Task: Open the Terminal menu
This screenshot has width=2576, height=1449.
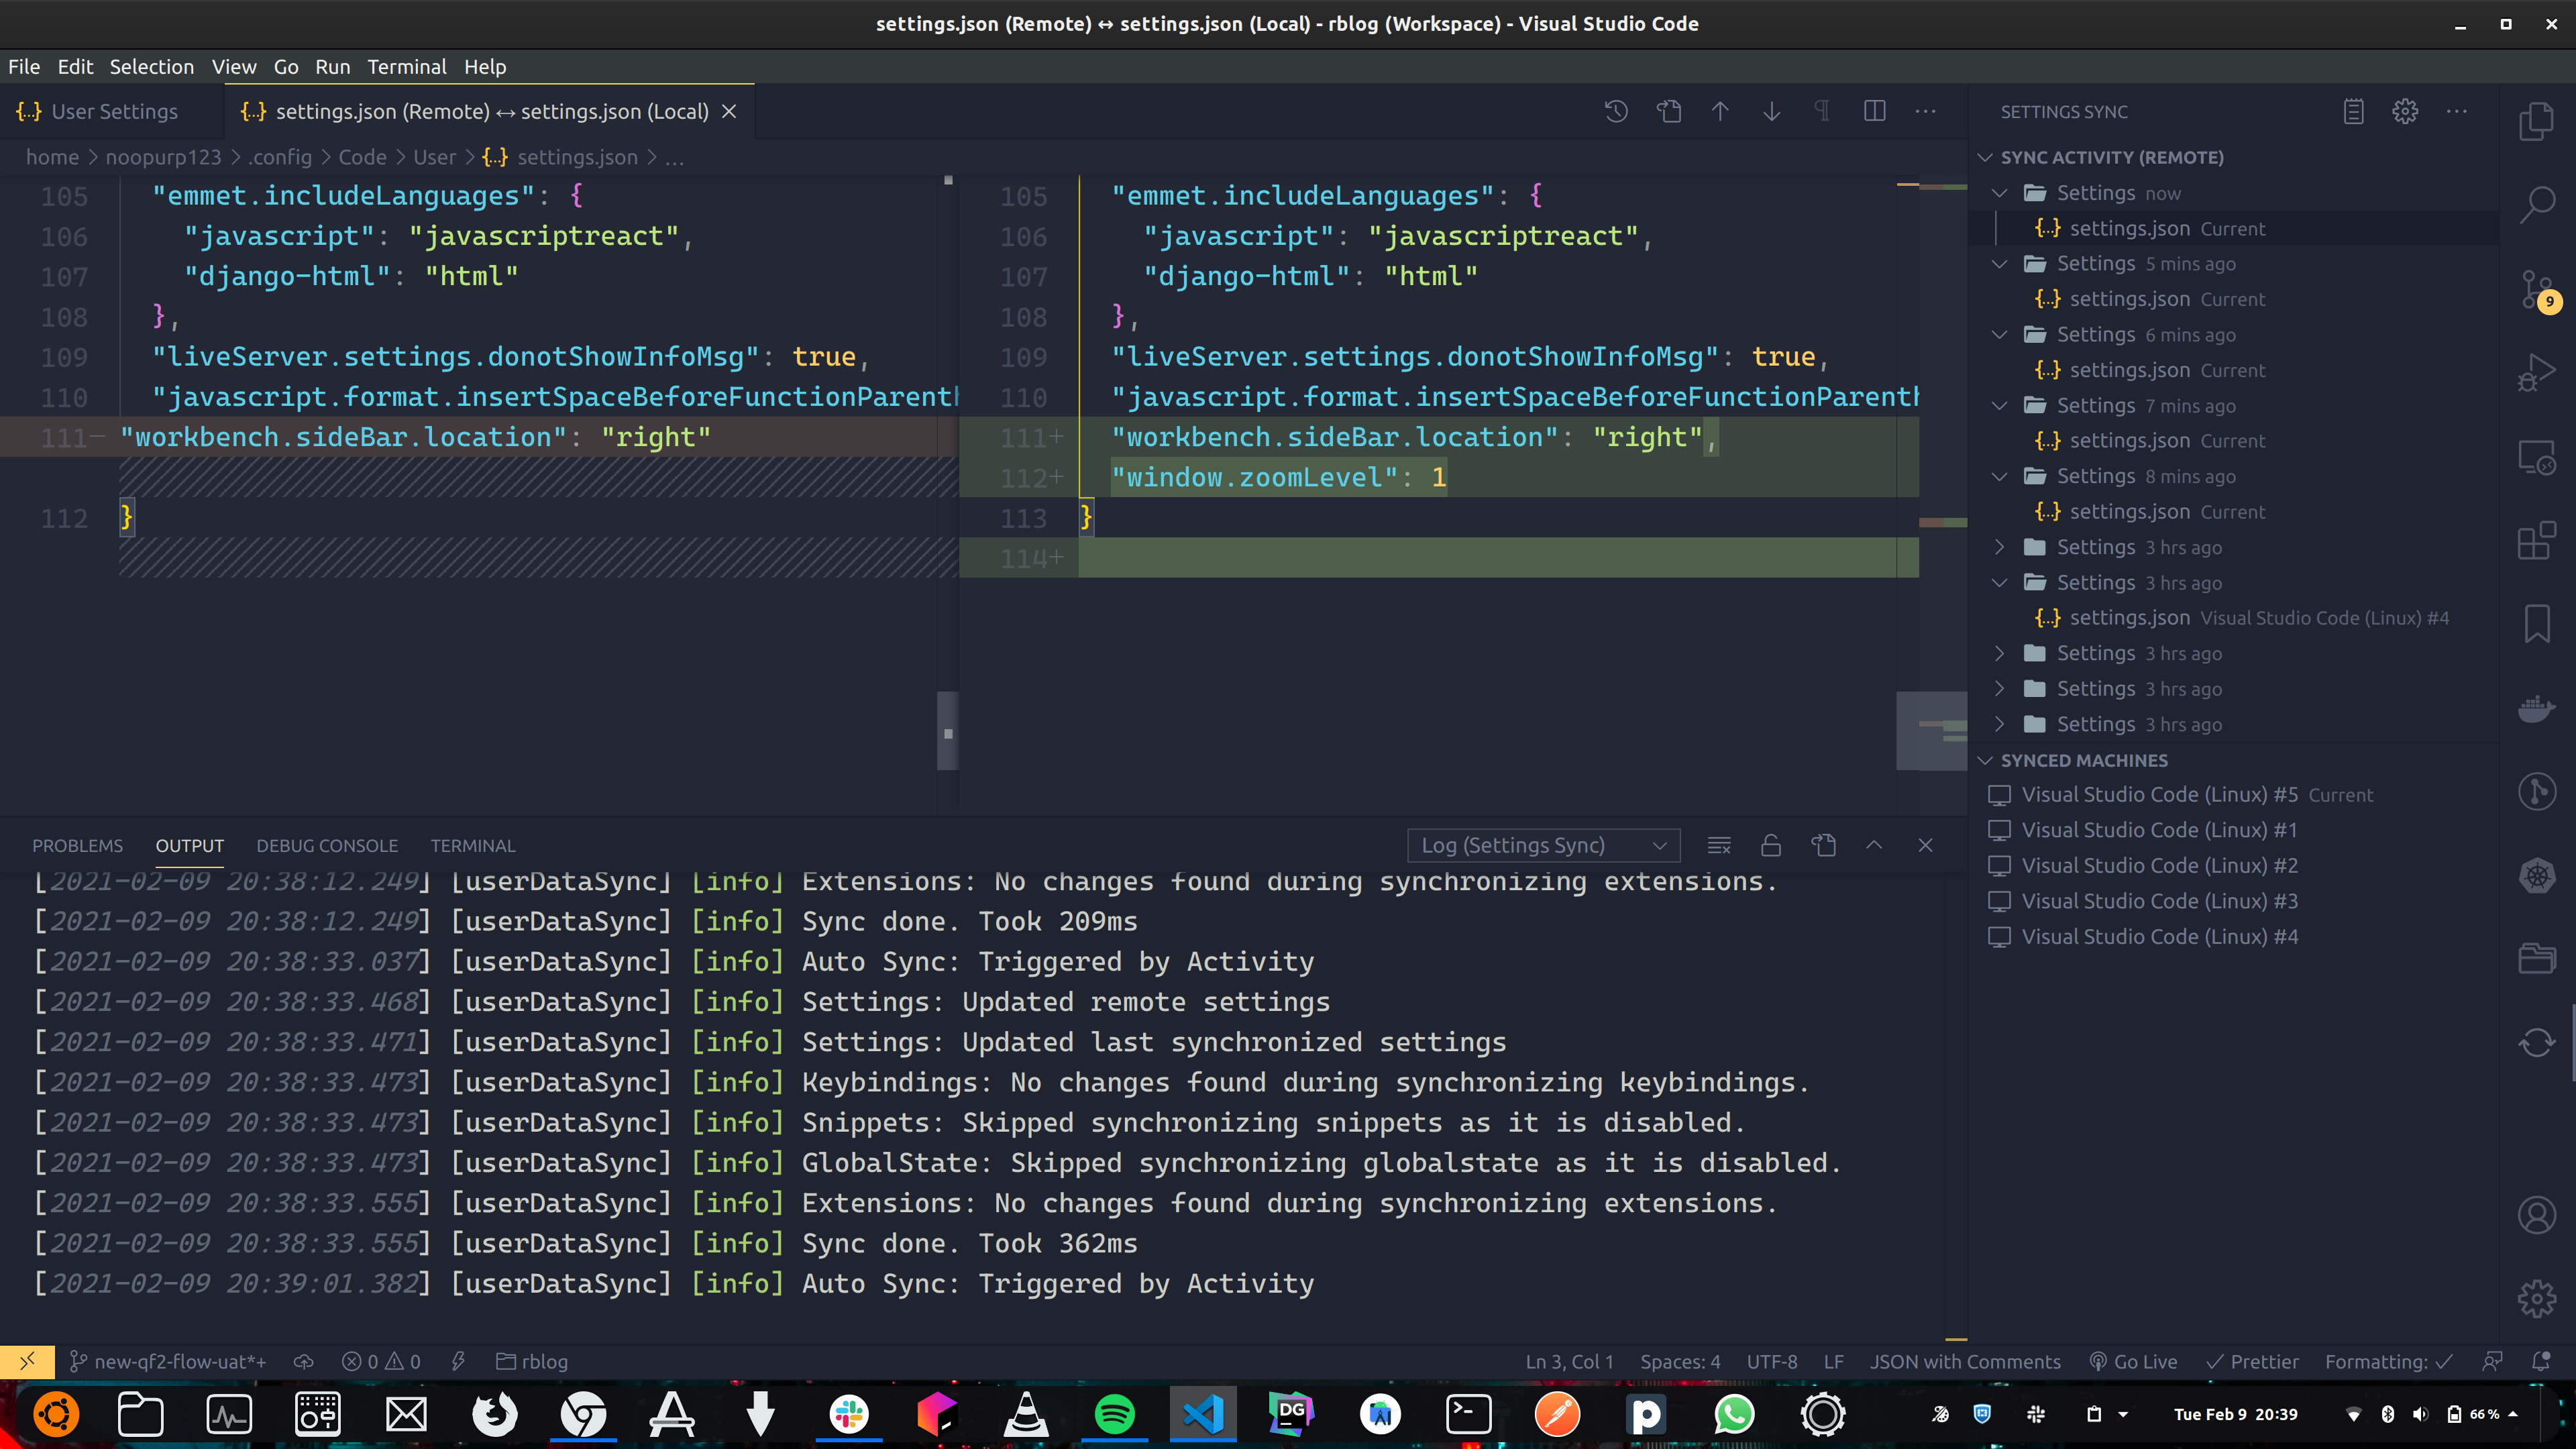Action: 407,66
